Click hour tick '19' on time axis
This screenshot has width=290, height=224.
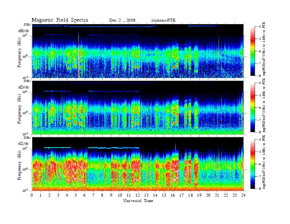199,195
